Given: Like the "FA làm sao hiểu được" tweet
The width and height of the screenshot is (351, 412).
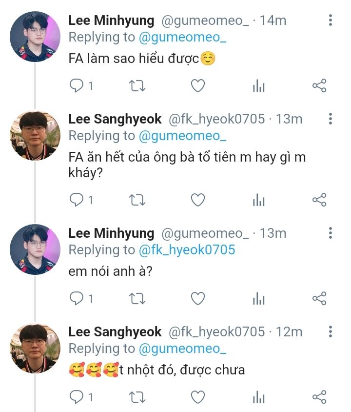Looking at the screenshot, I should 197,86.
